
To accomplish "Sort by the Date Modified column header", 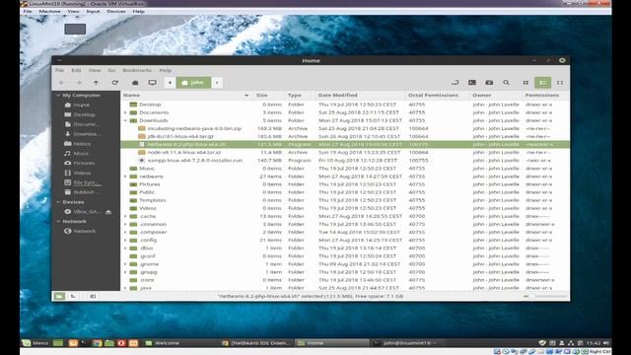I will point(360,95).
